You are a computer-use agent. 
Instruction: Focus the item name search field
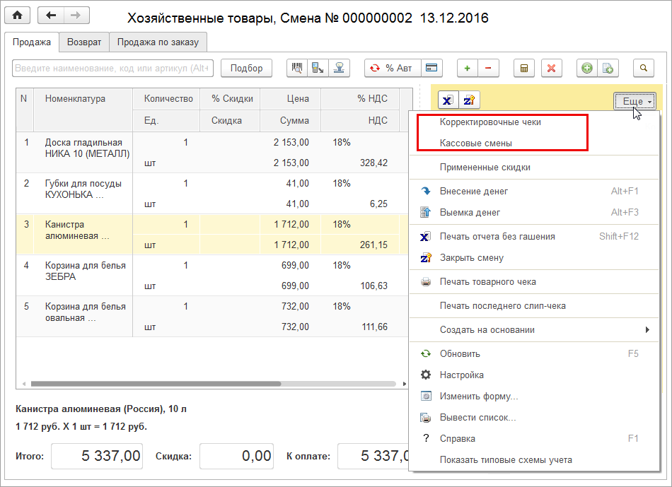point(112,68)
